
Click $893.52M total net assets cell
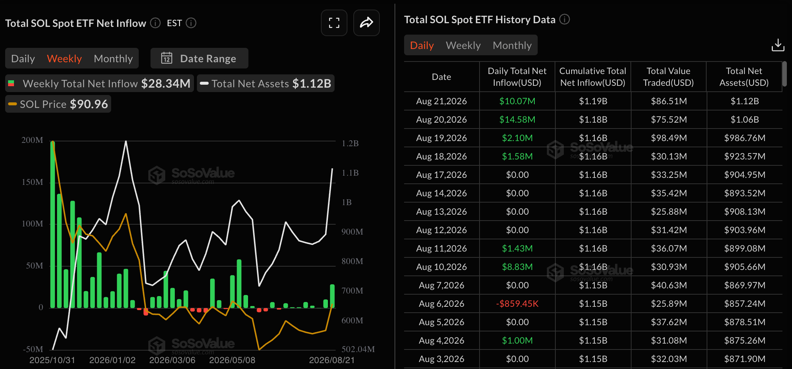745,193
